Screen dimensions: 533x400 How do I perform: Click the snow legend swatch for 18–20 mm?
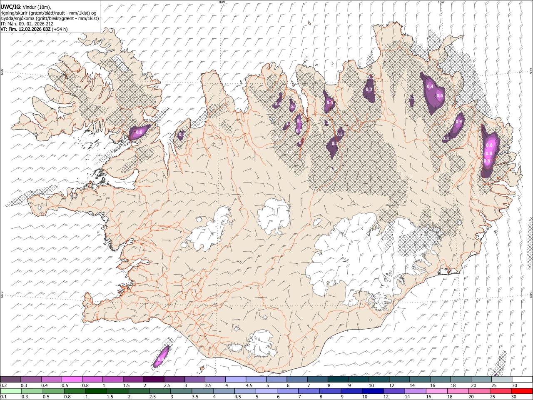pyautogui.click(x=460, y=379)
